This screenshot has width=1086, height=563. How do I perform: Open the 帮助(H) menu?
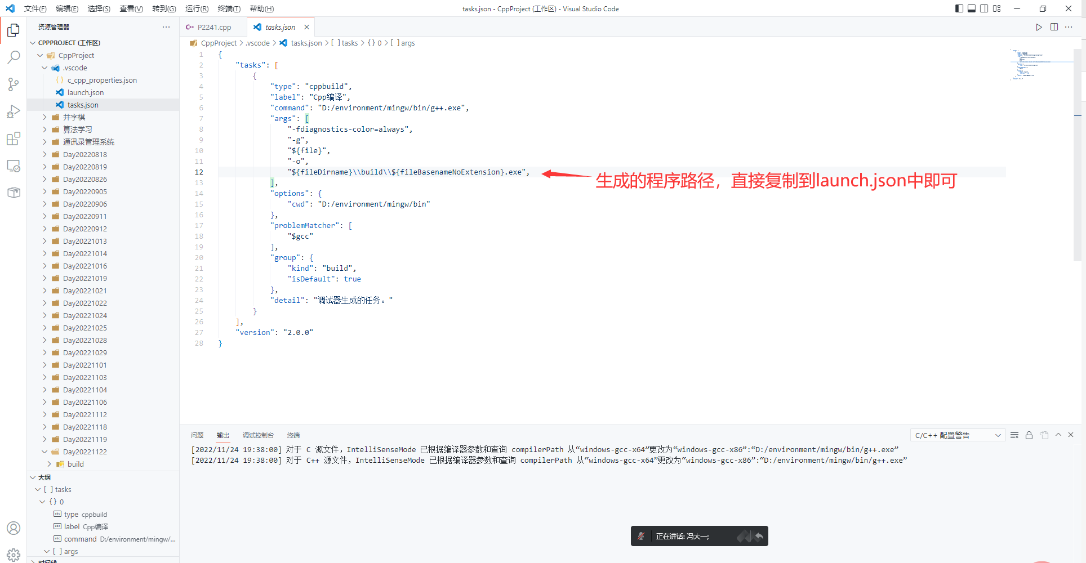coord(262,8)
